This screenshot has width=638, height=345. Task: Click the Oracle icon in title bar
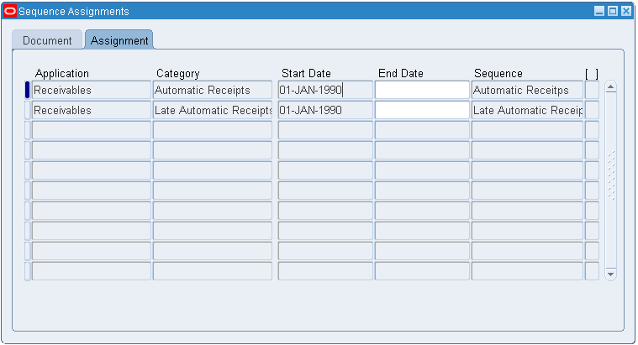coord(10,12)
